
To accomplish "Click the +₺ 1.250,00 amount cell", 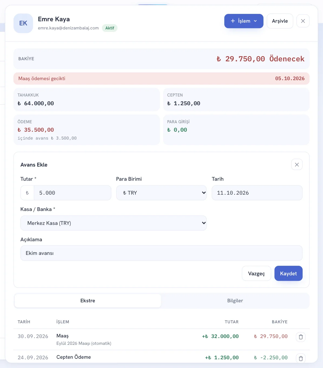I will tap(222, 358).
